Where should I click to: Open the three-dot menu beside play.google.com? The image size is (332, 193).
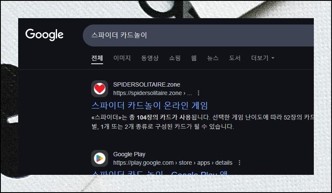click(239, 163)
